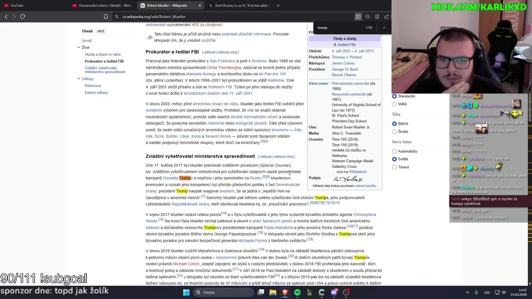This screenshot has width=532, height=299.
Task: Open the Windows Start menu
Action: point(186,292)
